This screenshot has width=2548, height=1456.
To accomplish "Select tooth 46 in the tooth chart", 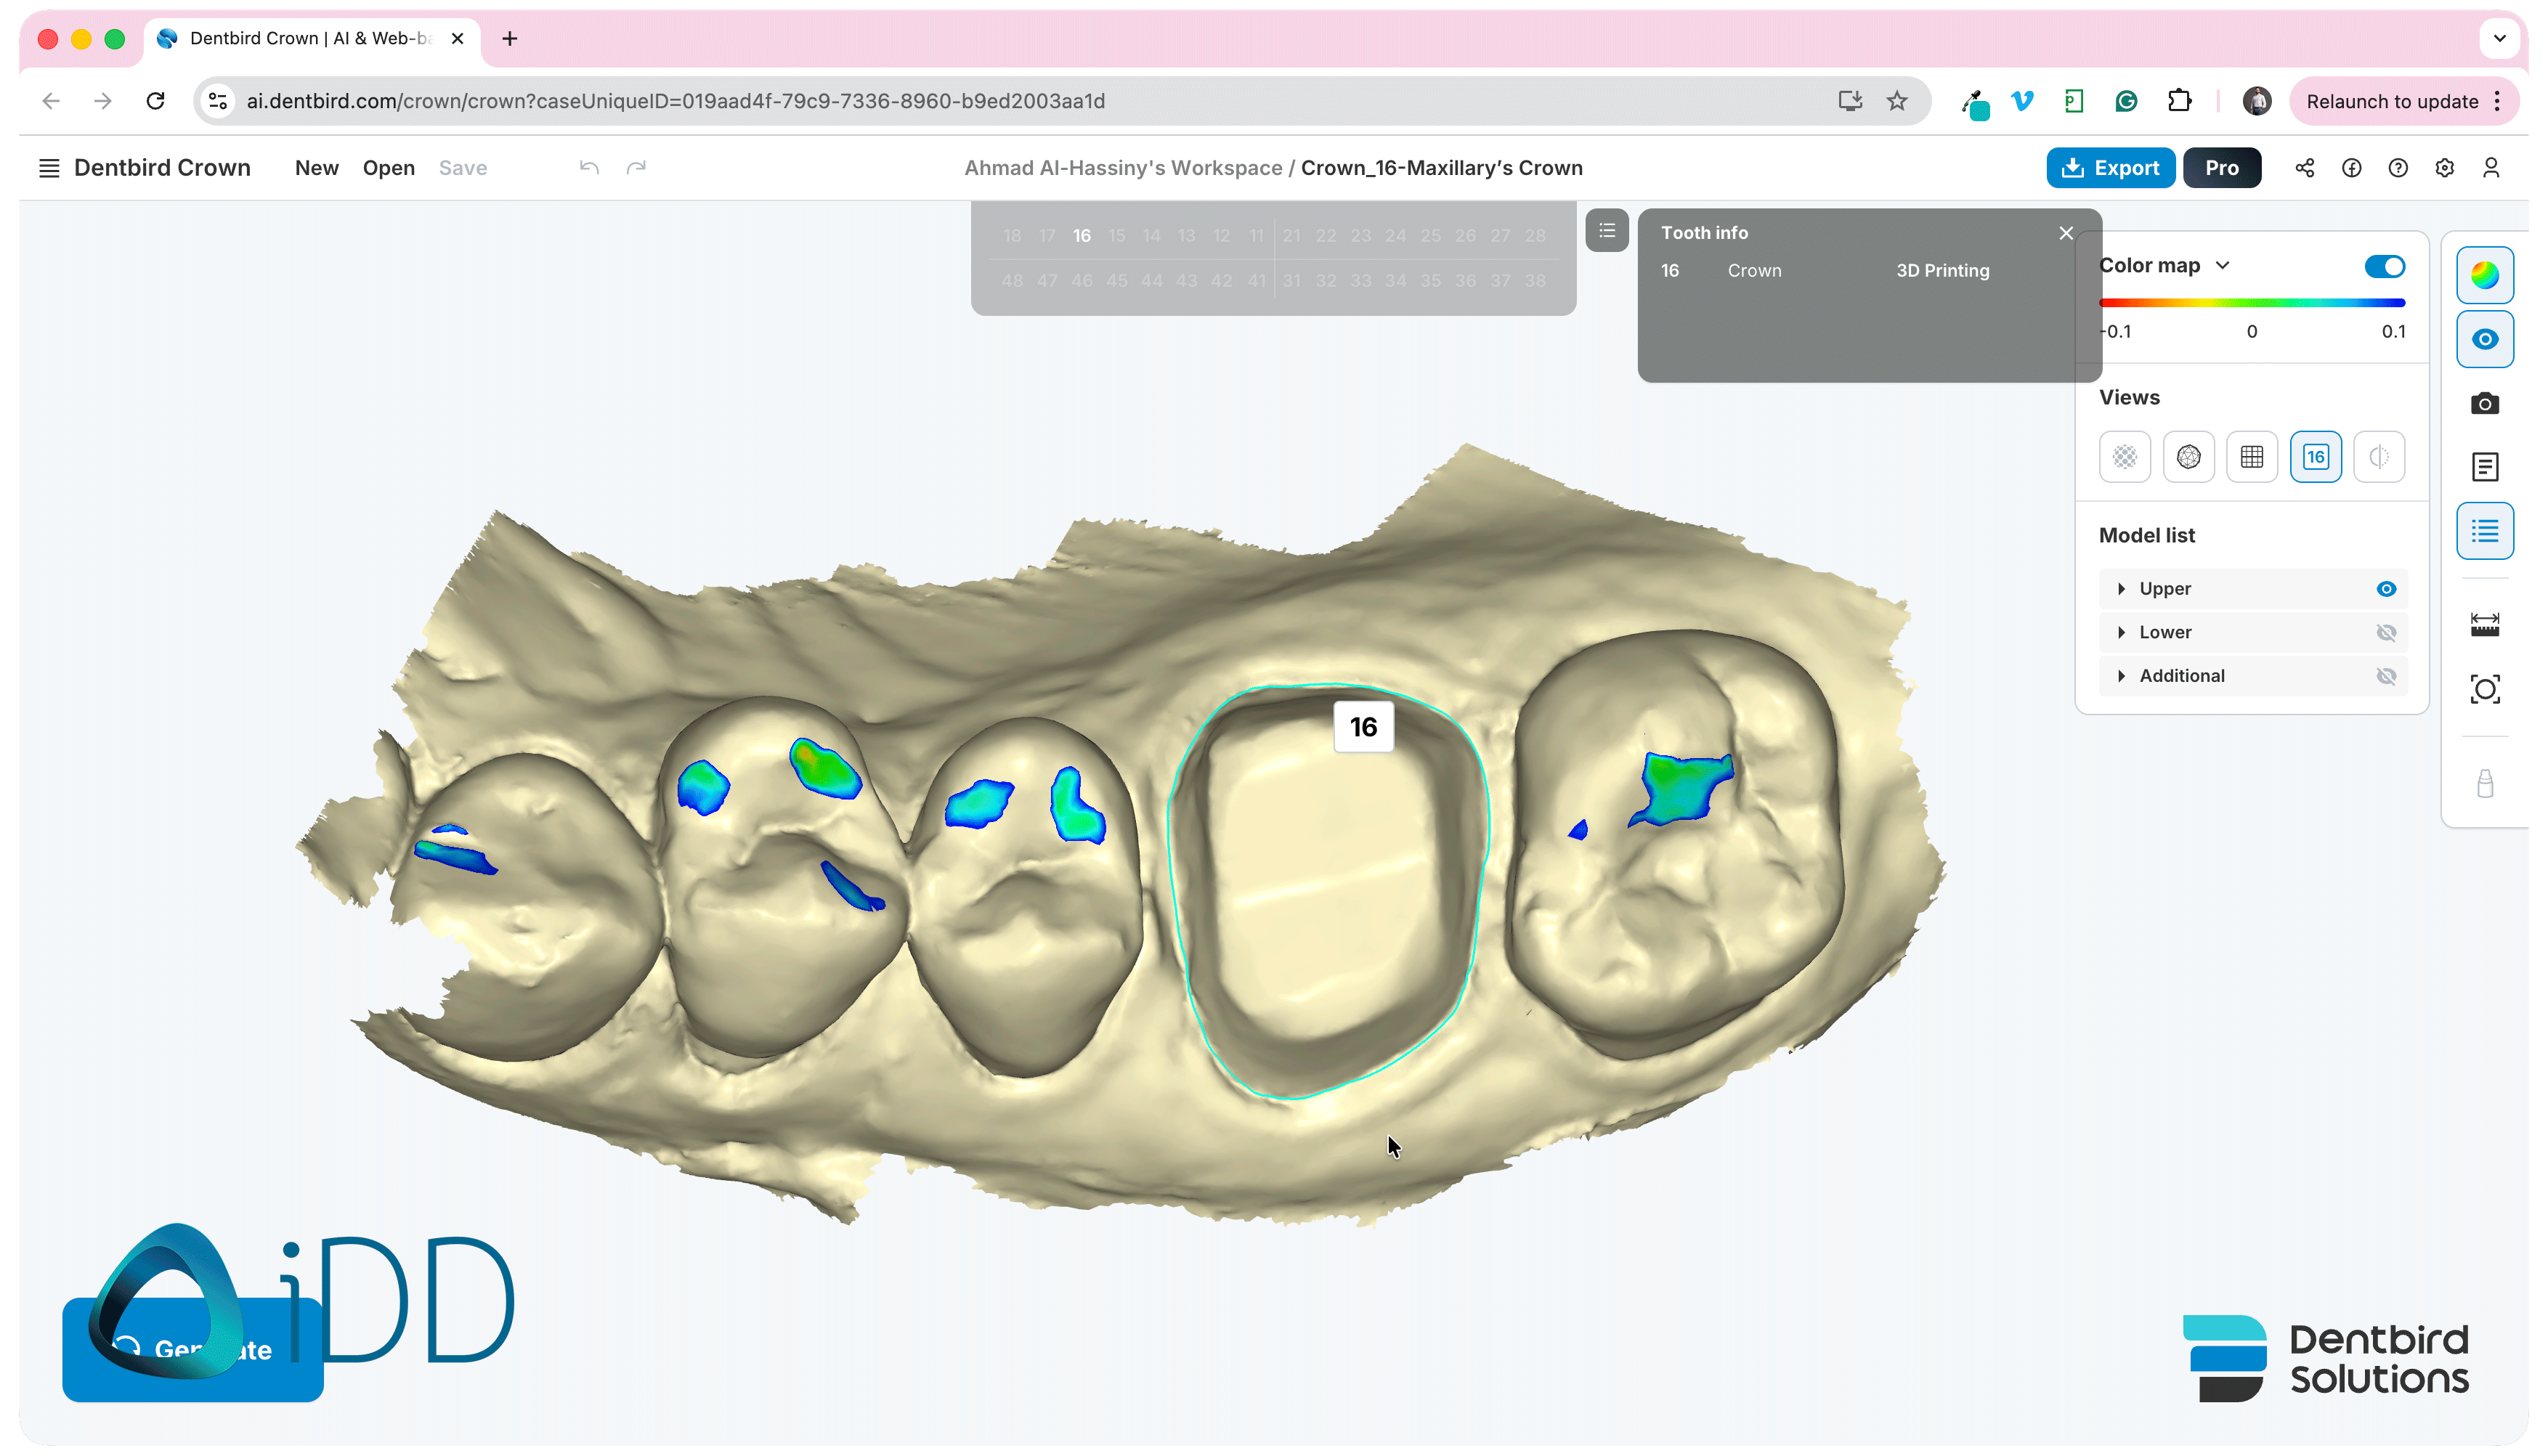I will point(1081,281).
